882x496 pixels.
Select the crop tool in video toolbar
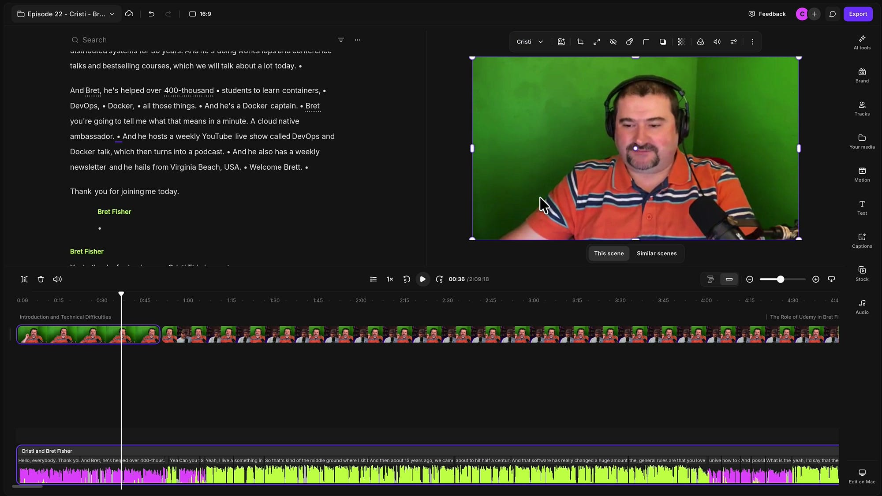pos(580,42)
